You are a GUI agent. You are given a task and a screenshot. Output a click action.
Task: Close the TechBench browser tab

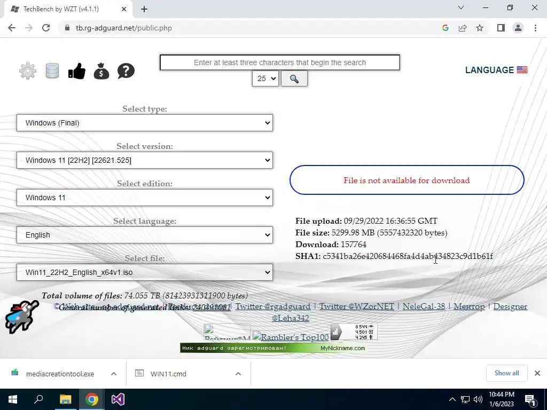124,9
